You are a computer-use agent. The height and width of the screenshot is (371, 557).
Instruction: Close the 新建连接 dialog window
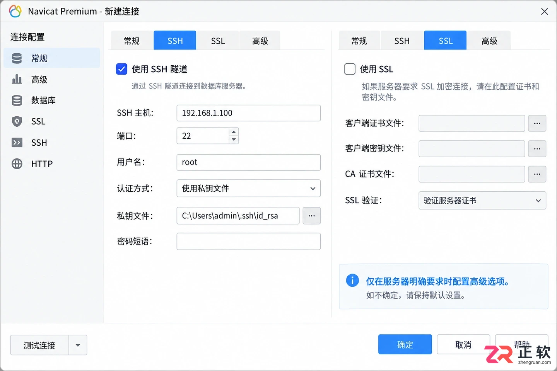click(x=544, y=12)
